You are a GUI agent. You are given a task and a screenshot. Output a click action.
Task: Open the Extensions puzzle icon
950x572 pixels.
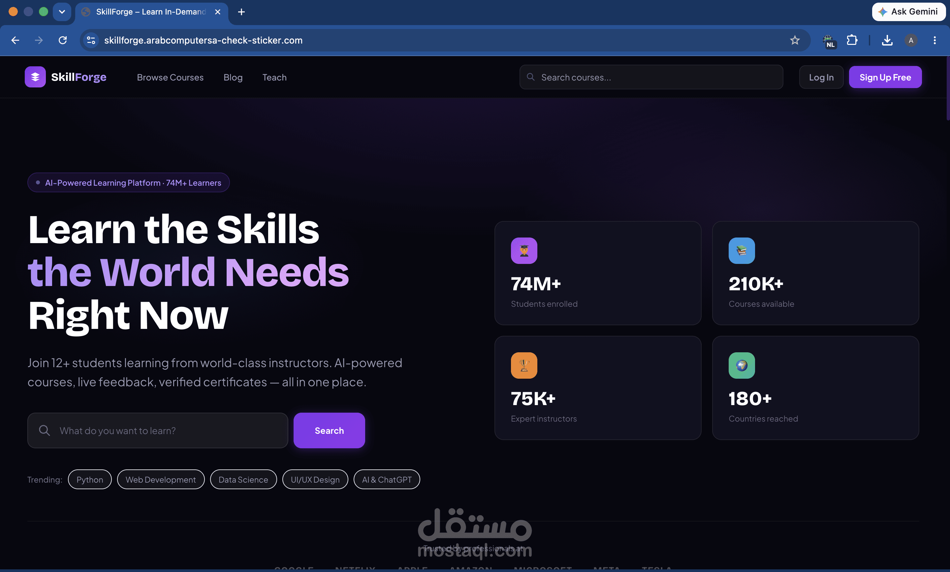852,40
